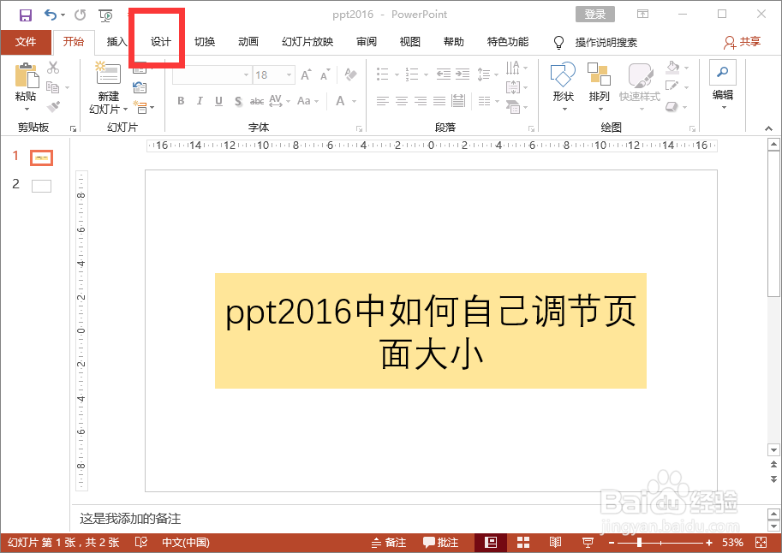Viewport: 782px width, 553px height.
Task: Open the Aa change case dropdown
Action: 307,101
